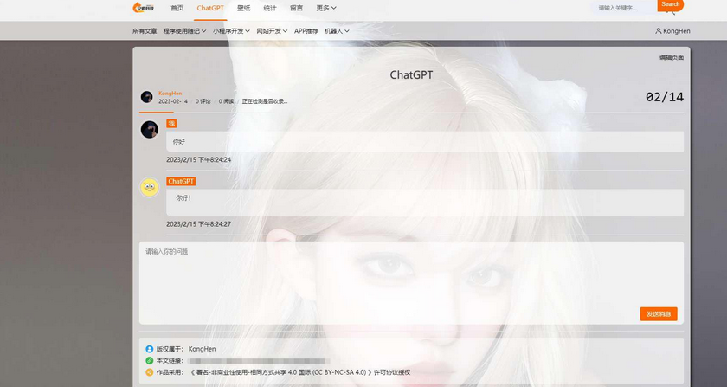Open the KongHen user account in nav bar
The image size is (727, 387).
672,31
